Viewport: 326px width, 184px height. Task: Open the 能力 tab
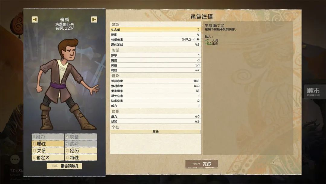pyautogui.click(x=48, y=137)
